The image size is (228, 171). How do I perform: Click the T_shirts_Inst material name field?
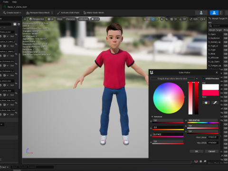pos(7,91)
